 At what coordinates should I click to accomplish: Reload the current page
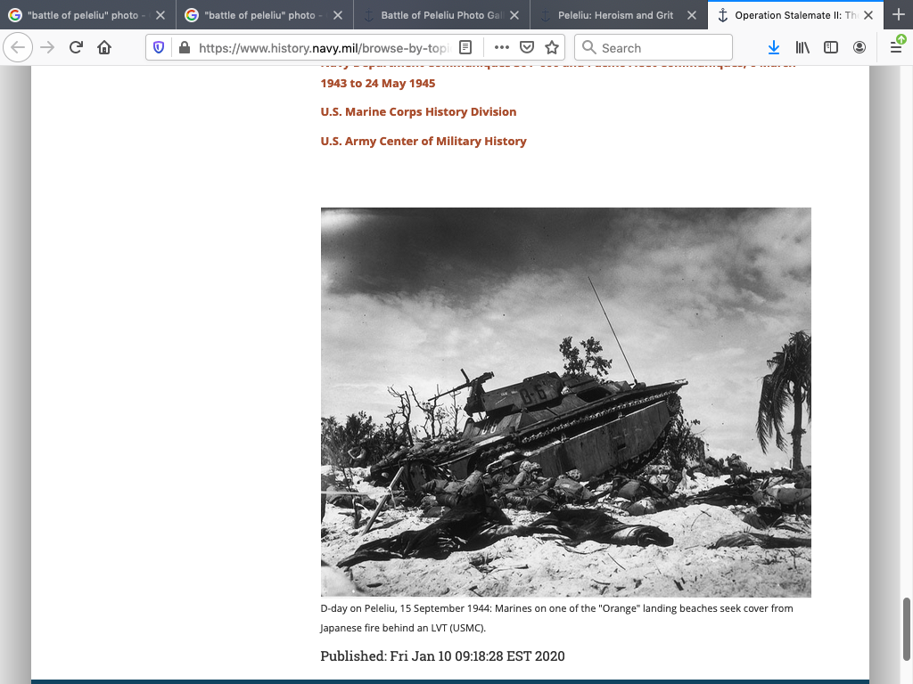tap(76, 48)
